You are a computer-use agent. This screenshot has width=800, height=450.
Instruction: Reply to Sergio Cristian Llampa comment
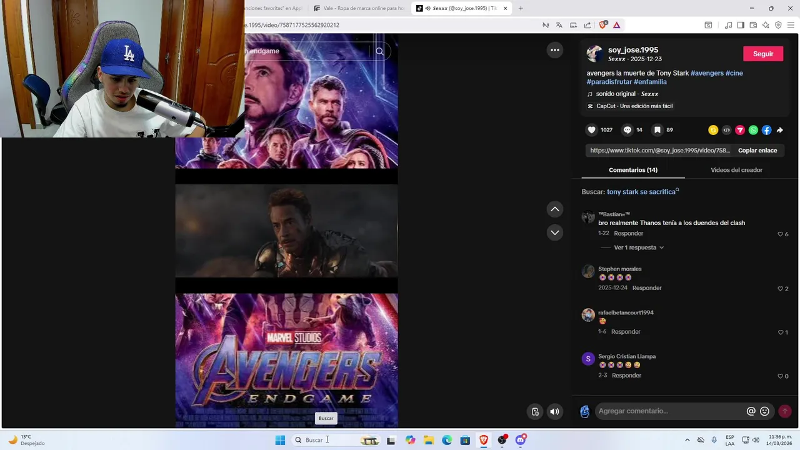click(626, 376)
